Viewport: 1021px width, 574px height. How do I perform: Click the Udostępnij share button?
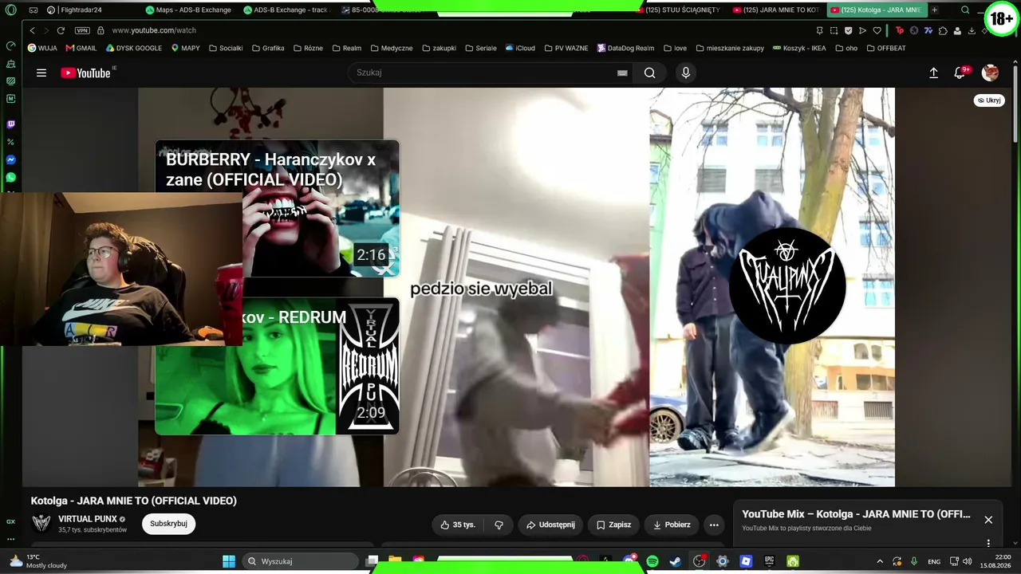(x=551, y=525)
